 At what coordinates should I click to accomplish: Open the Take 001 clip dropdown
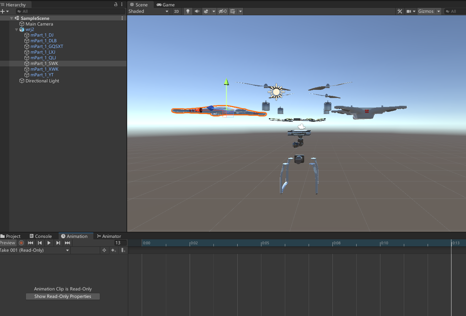click(34, 250)
